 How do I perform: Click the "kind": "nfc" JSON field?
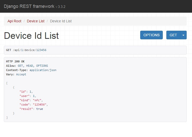[31, 100]
